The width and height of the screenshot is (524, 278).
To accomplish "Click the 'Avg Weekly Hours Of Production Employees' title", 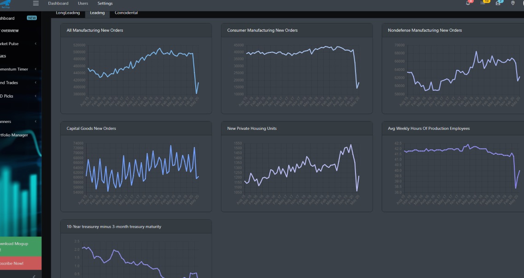I will (x=429, y=128).
